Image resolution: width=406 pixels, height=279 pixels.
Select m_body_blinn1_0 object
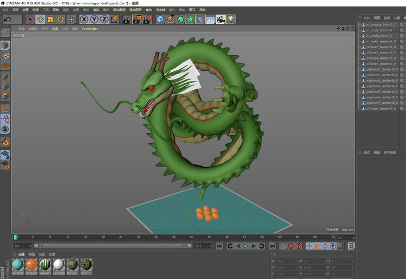coord(379,30)
